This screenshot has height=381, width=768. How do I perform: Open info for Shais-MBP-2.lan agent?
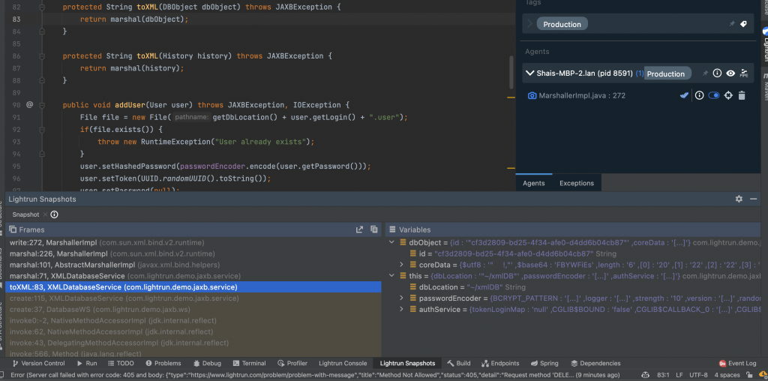717,73
